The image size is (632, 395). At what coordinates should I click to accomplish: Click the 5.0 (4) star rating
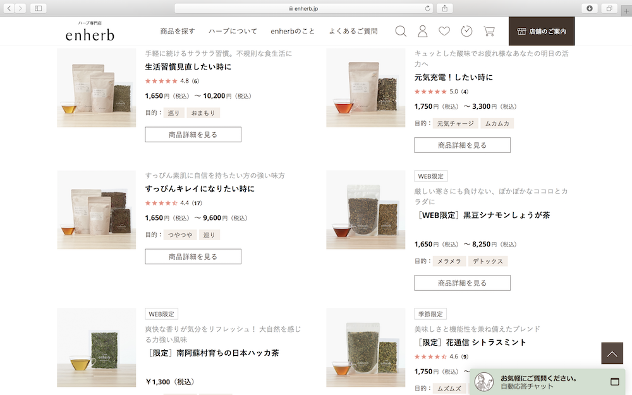[441, 92]
